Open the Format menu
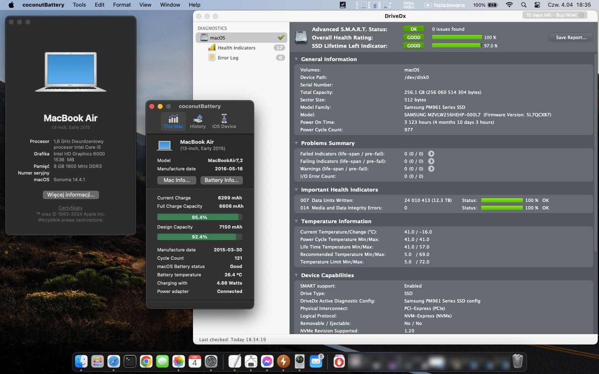The height and width of the screenshot is (374, 599). [x=122, y=5]
